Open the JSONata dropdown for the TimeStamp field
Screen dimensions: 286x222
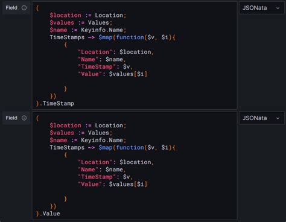[261, 8]
